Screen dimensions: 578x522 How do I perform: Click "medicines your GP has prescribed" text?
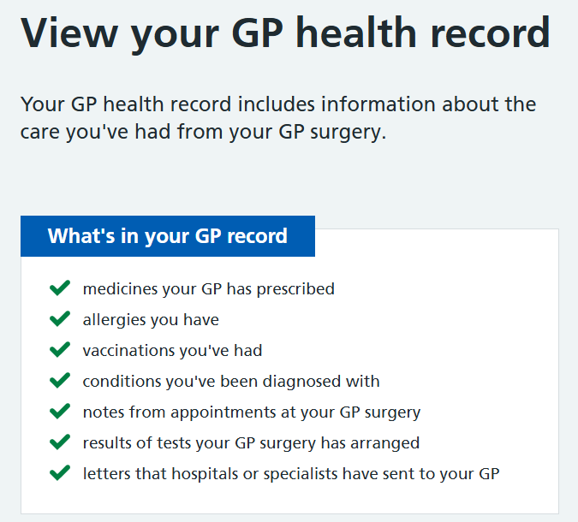click(x=208, y=289)
